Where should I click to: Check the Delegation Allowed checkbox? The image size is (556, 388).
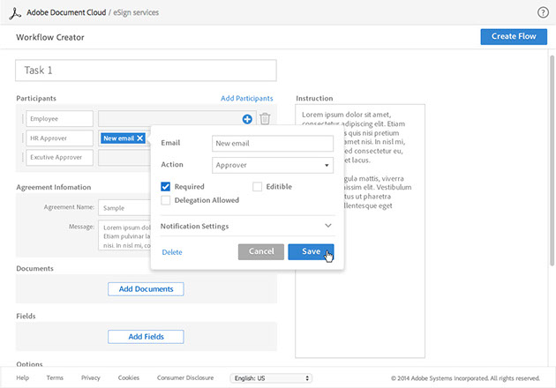point(166,200)
